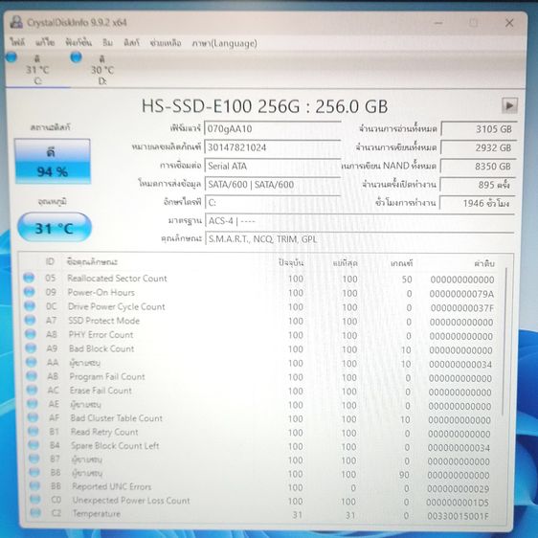Click total NAND writes value 8350 GB
This screenshot has width=538, height=538.
(479, 166)
